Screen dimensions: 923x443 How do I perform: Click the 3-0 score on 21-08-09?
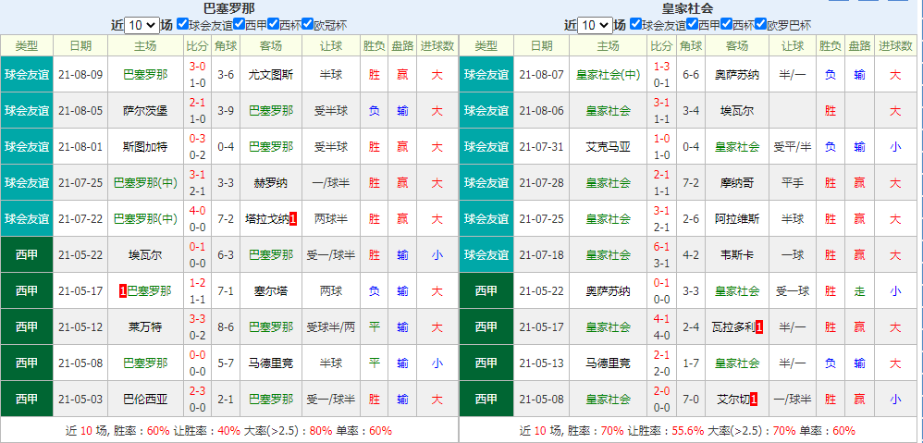click(197, 67)
